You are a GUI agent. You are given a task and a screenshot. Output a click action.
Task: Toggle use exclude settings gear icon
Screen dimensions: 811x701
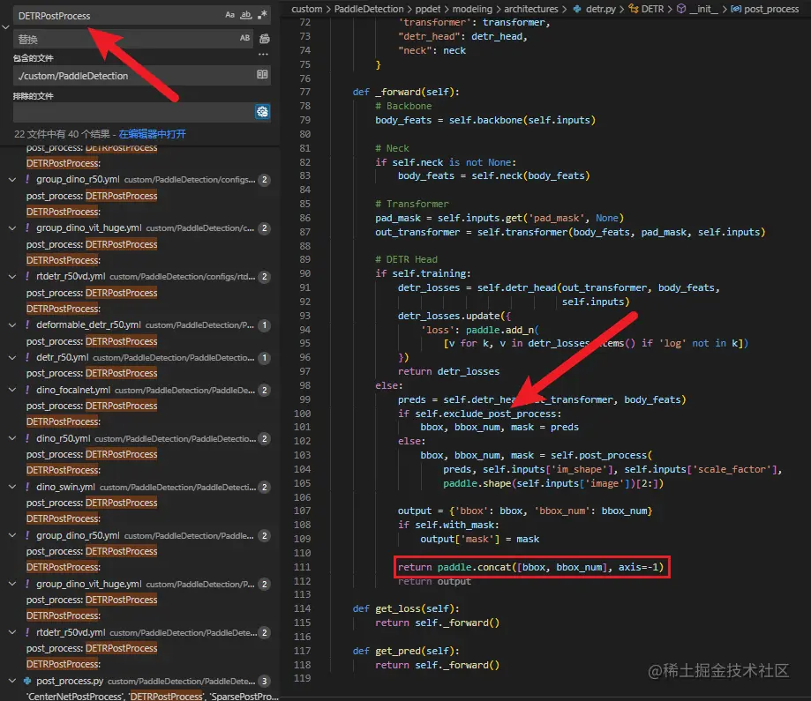pyautogui.click(x=262, y=112)
